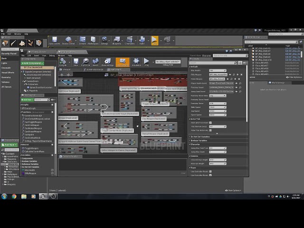The image size is (304, 228).
Task: Select the Landscape mode icon
Action: [x=22, y=43]
